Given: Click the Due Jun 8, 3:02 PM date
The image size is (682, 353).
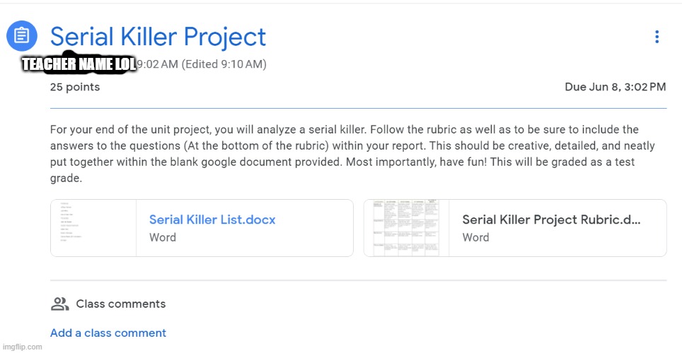Looking at the screenshot, I should tap(615, 88).
